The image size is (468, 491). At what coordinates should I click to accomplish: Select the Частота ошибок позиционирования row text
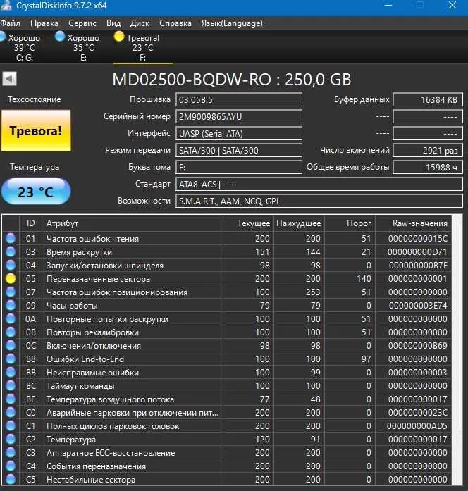point(117,292)
